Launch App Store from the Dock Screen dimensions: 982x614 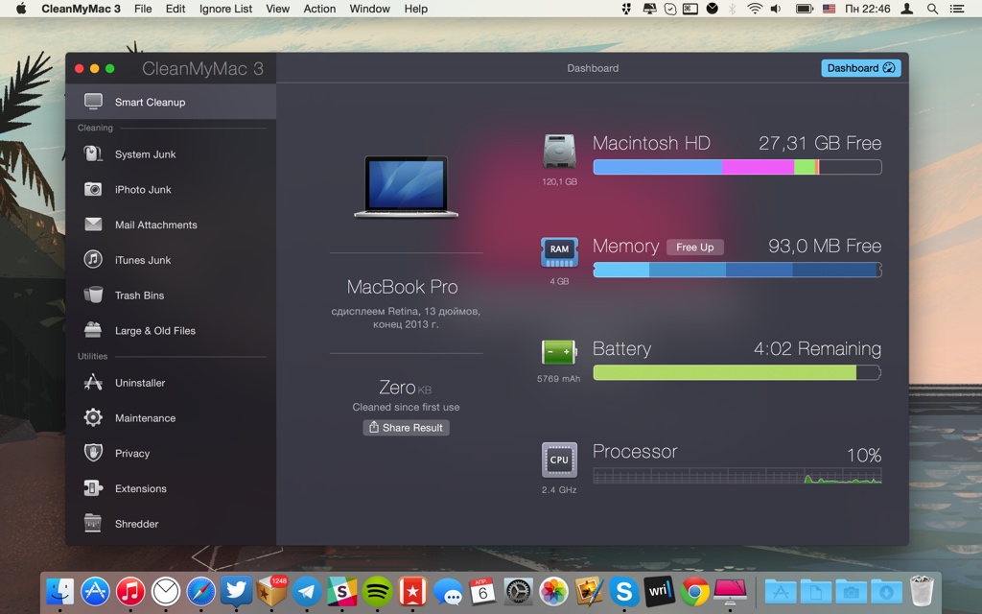[x=95, y=591]
